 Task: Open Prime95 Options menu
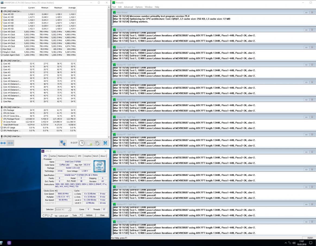(x=139, y=7)
